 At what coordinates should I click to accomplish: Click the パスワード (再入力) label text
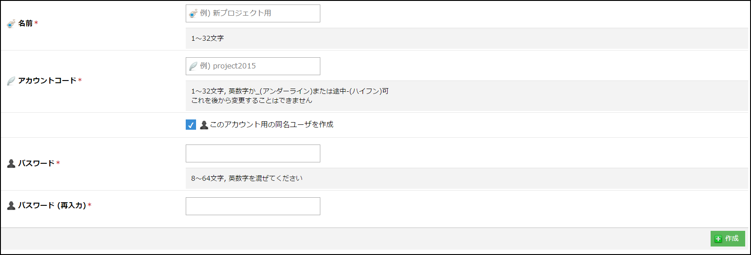[52, 206]
